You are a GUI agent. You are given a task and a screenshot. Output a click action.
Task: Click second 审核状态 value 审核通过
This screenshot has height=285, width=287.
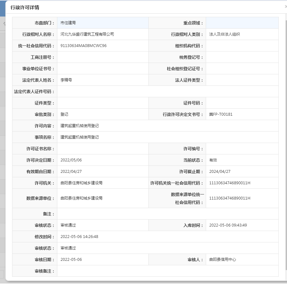(x=68, y=248)
